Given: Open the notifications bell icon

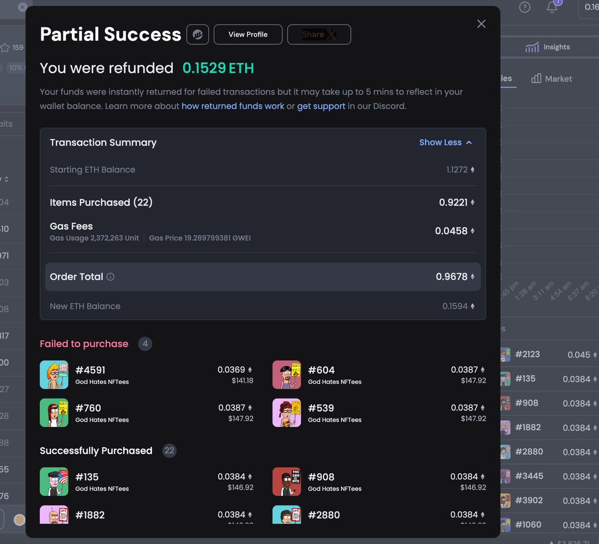Looking at the screenshot, I should coord(552,7).
